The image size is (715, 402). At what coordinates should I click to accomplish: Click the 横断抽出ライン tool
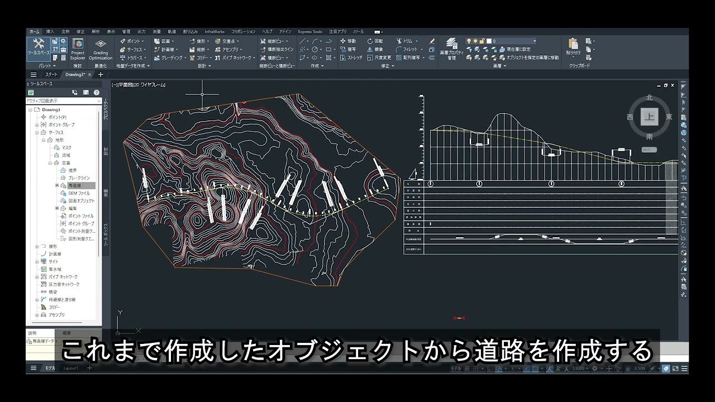point(276,49)
